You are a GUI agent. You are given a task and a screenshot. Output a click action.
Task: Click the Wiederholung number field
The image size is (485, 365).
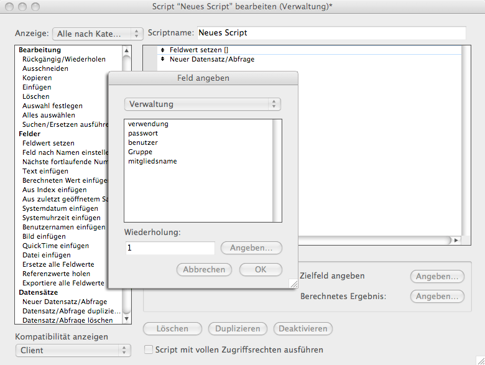coord(170,248)
